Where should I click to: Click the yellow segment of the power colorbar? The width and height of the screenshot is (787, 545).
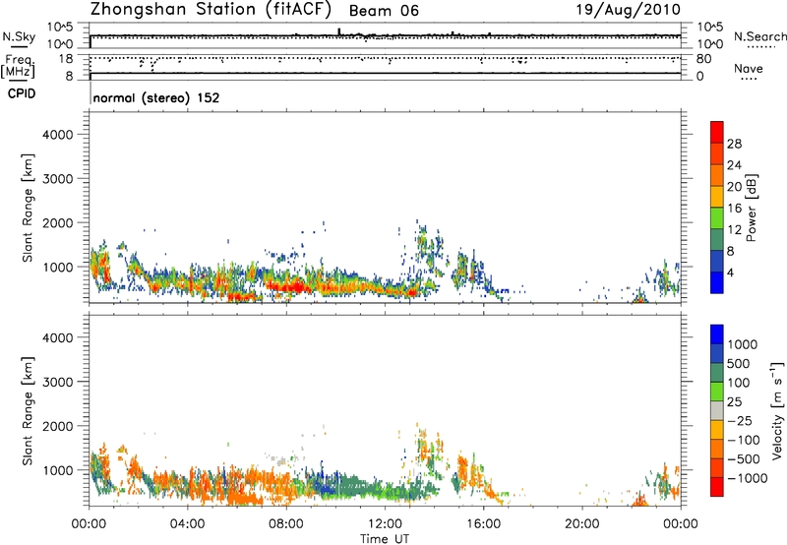point(717,197)
